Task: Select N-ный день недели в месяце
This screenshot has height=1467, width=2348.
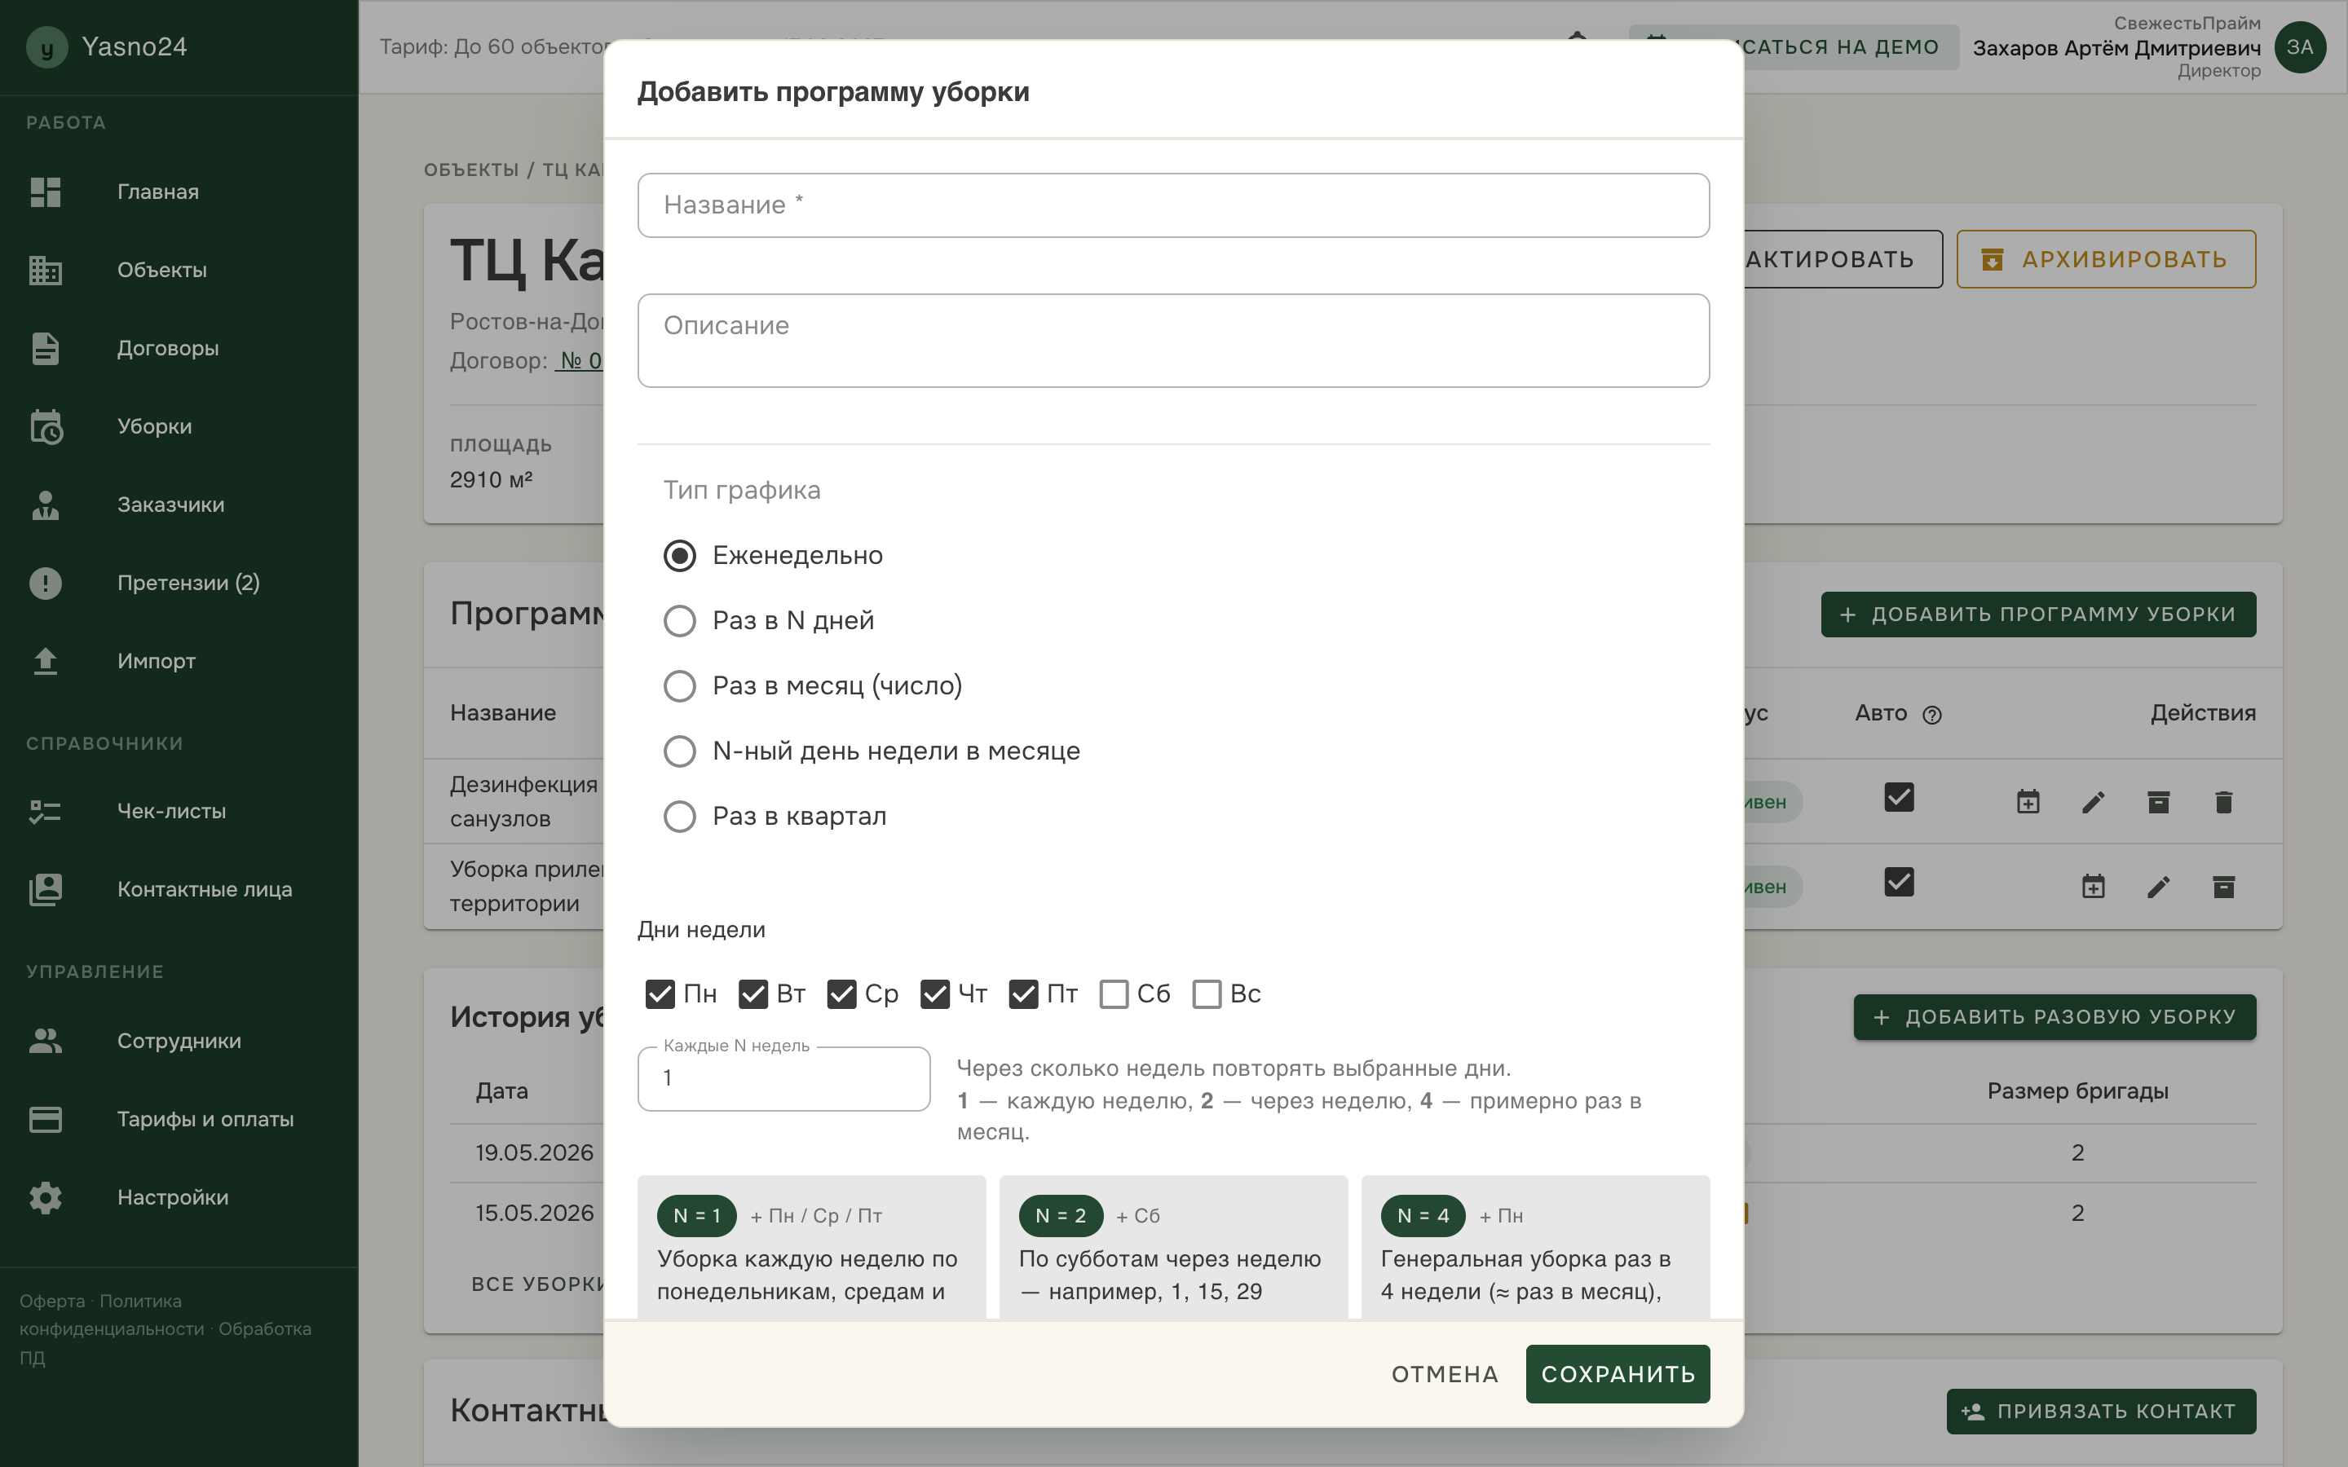Action: [679, 751]
